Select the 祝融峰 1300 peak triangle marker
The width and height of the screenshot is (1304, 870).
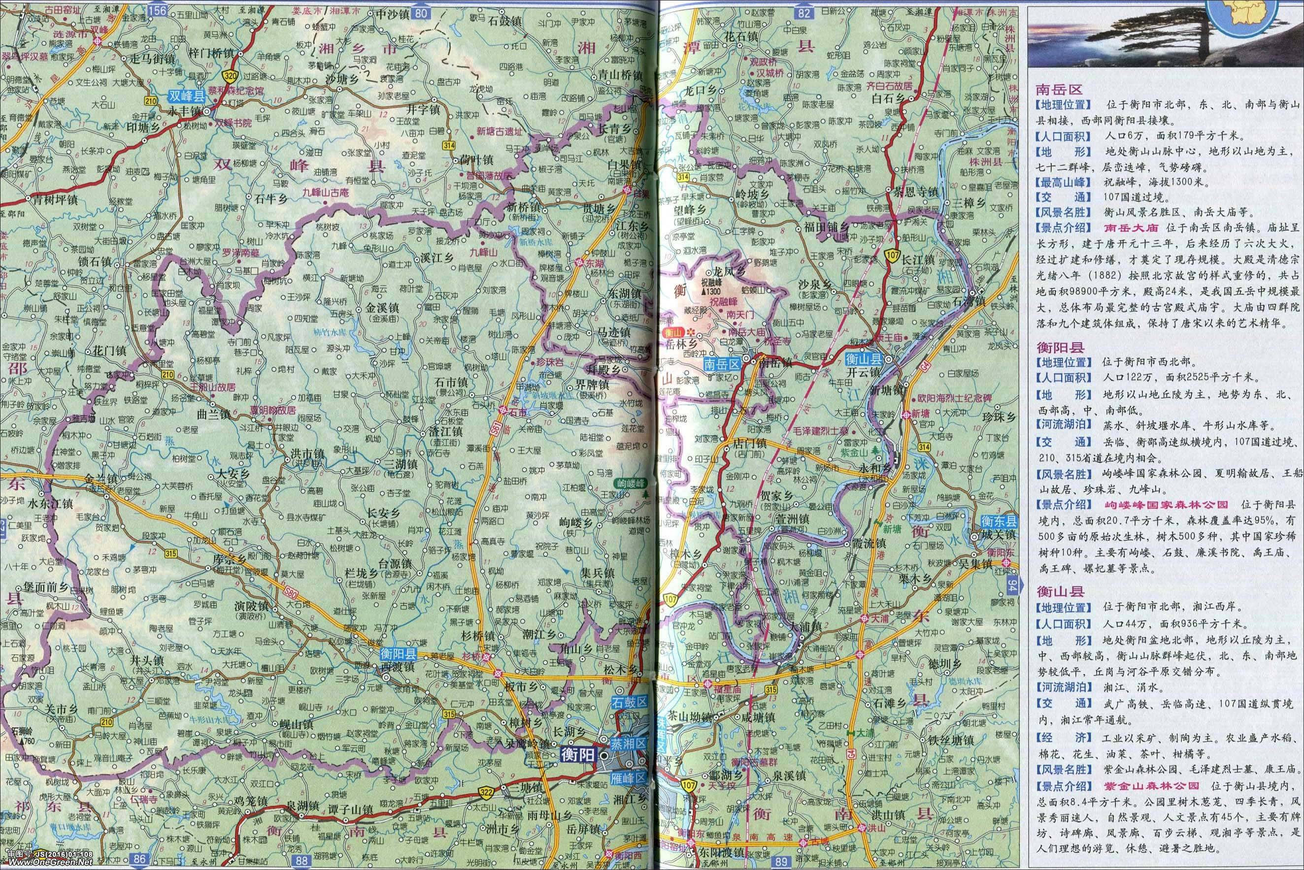point(703,291)
